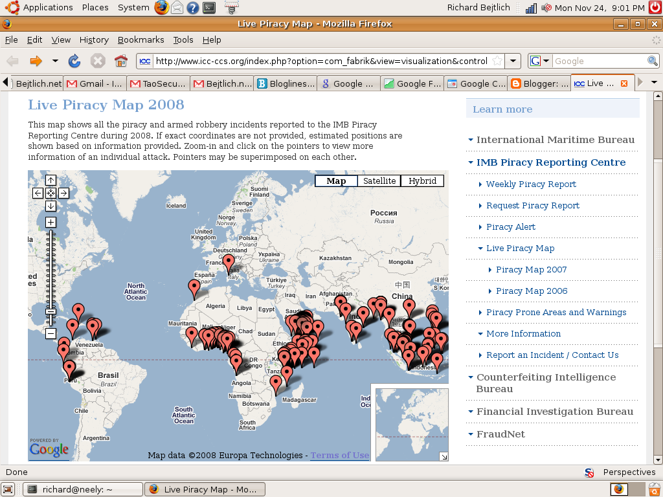Screen dimensions: 663x497
Task: Click the URL address field
Action: 321,61
